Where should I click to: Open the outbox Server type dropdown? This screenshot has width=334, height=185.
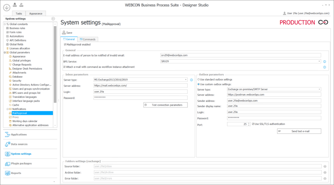pyautogui.click(x=319, y=89)
